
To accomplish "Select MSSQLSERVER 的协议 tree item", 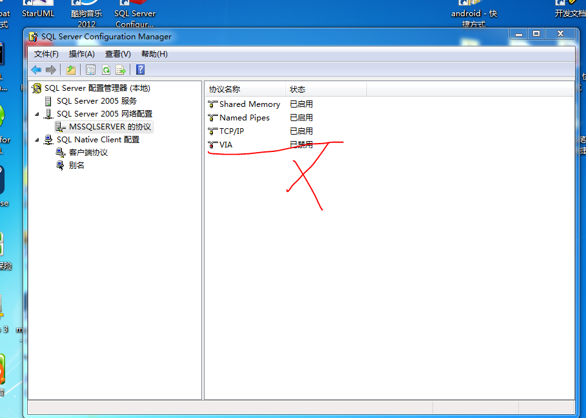I will tap(110, 127).
